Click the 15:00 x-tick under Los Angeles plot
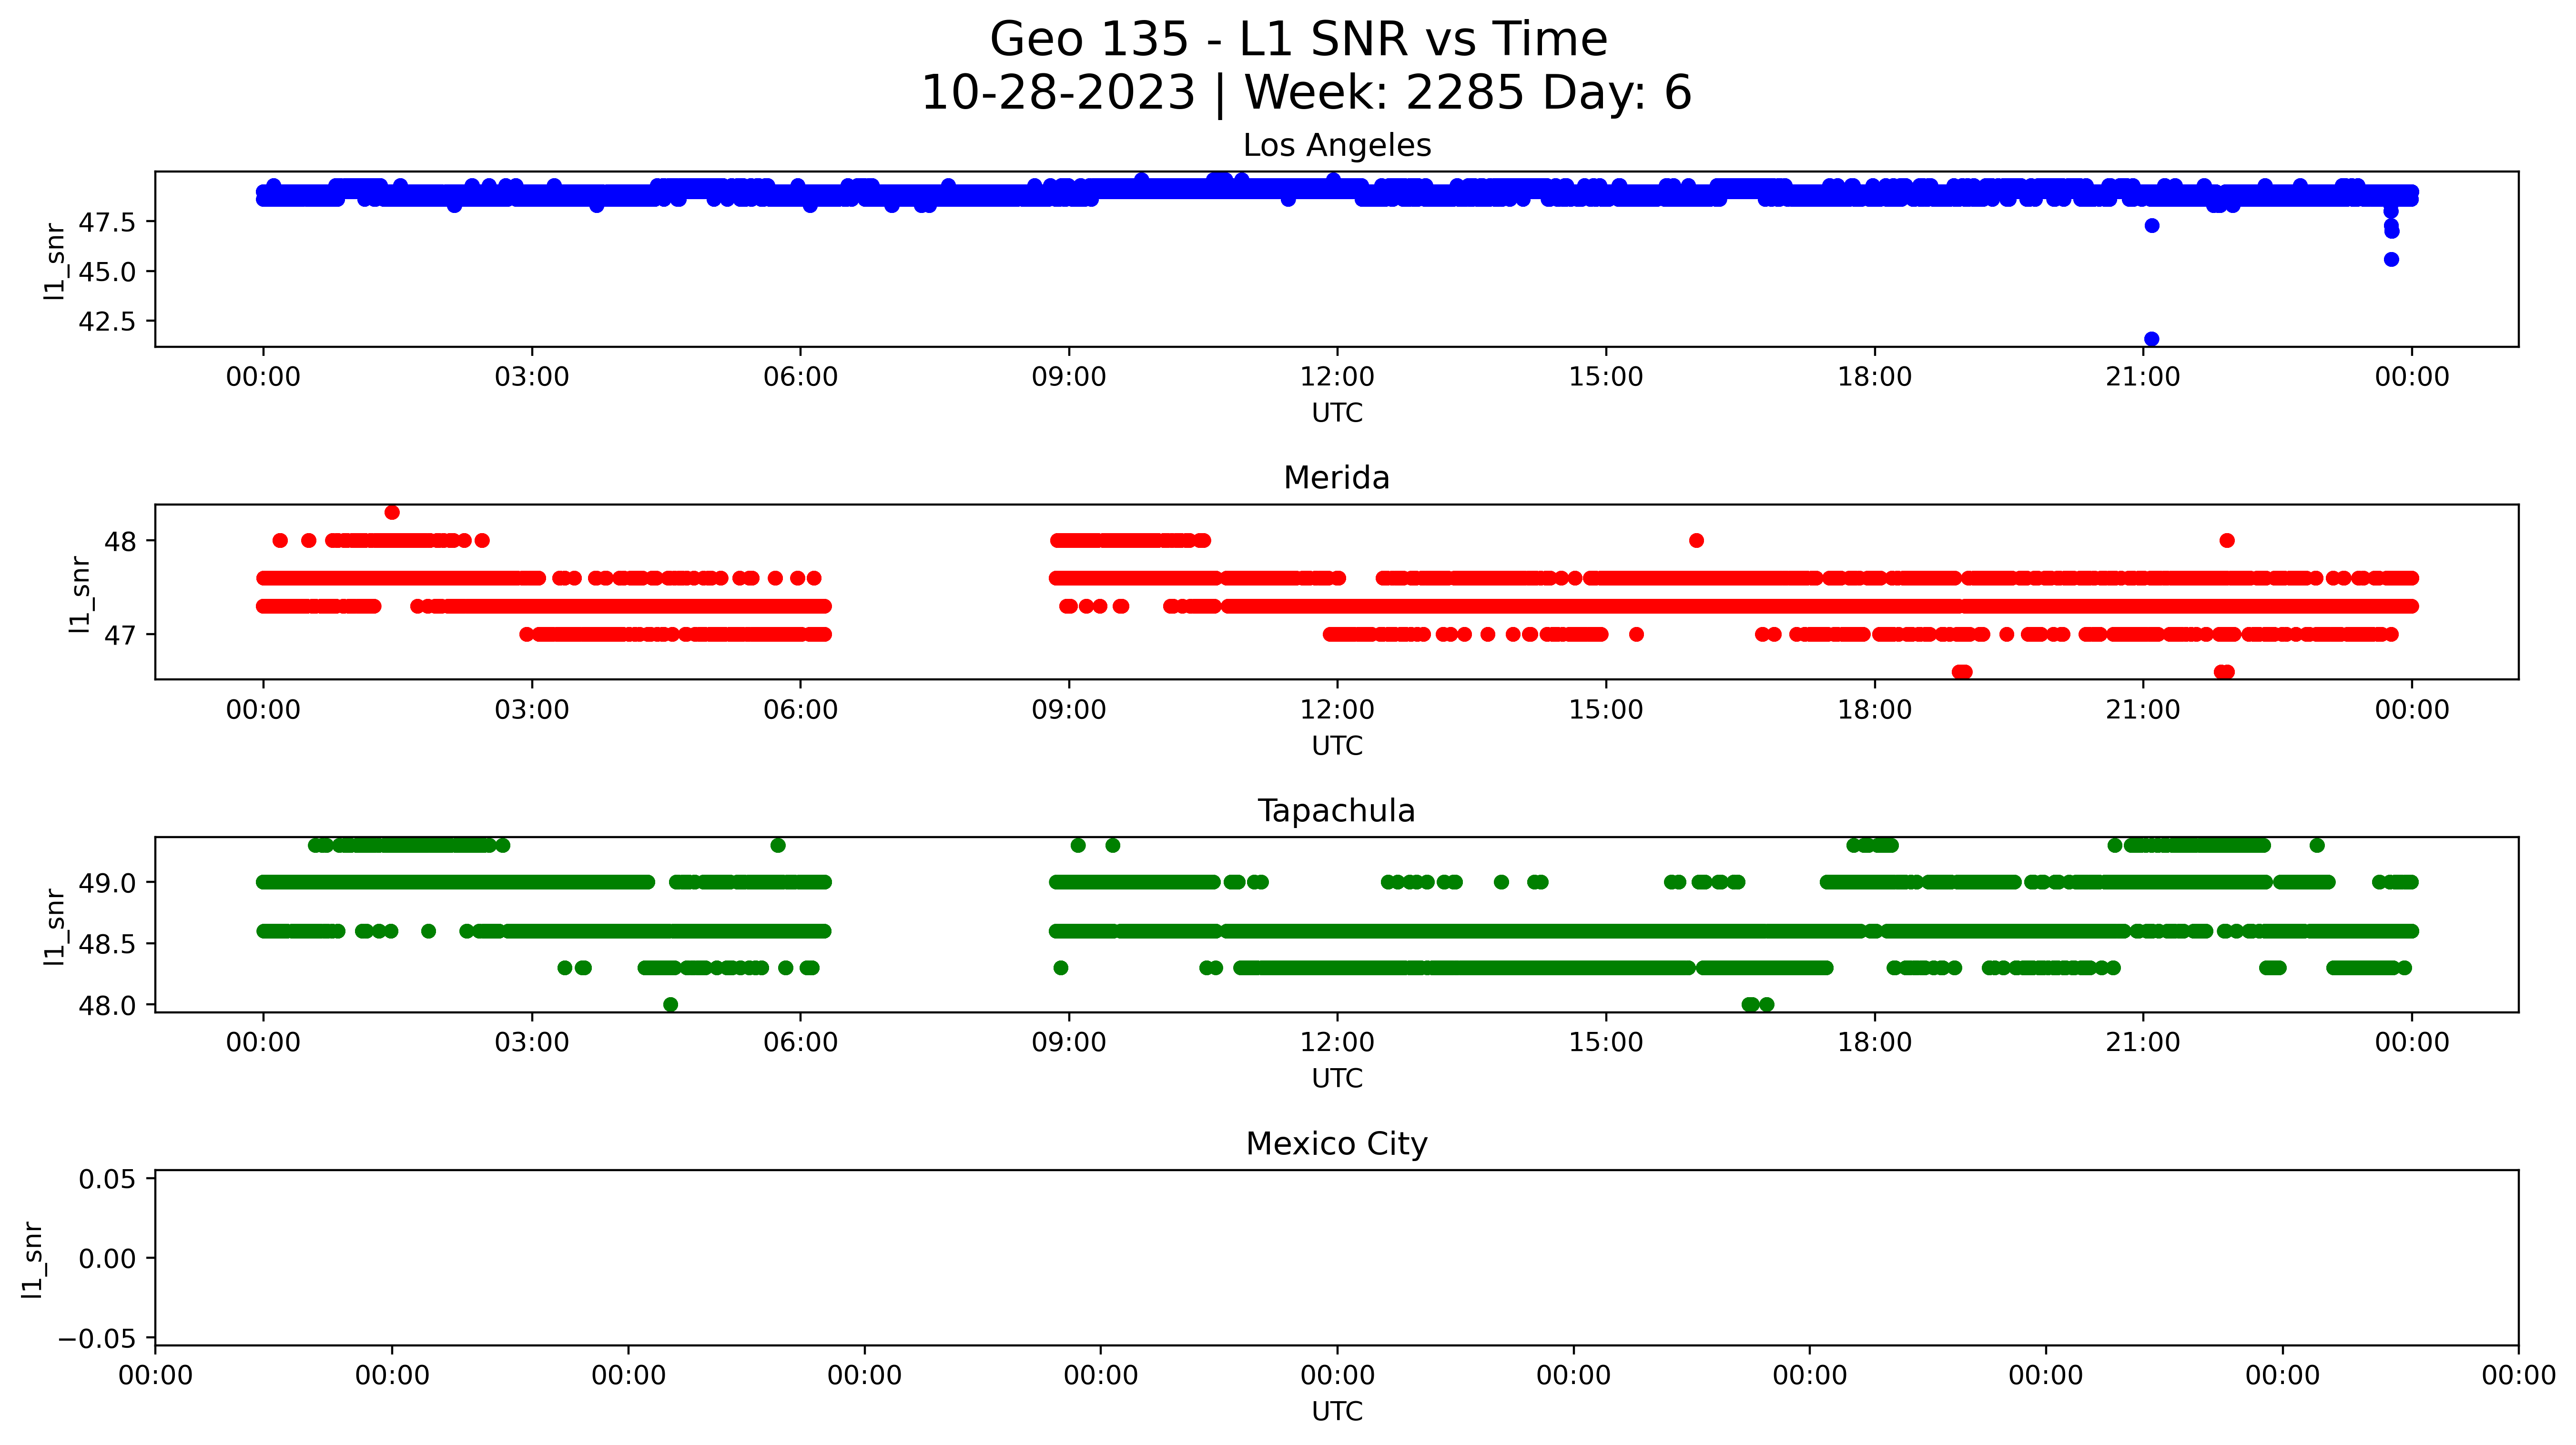Viewport: 2576px width, 1445px height. tap(1606, 377)
